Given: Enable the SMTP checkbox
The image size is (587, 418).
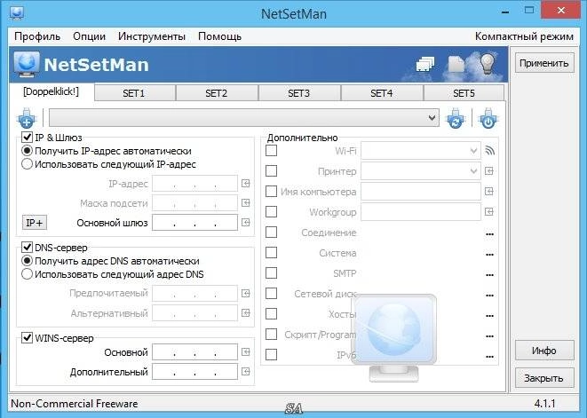Looking at the screenshot, I should tap(271, 272).
